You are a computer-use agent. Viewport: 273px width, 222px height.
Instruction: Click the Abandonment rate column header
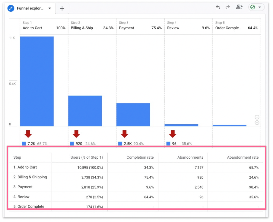coord(243,157)
